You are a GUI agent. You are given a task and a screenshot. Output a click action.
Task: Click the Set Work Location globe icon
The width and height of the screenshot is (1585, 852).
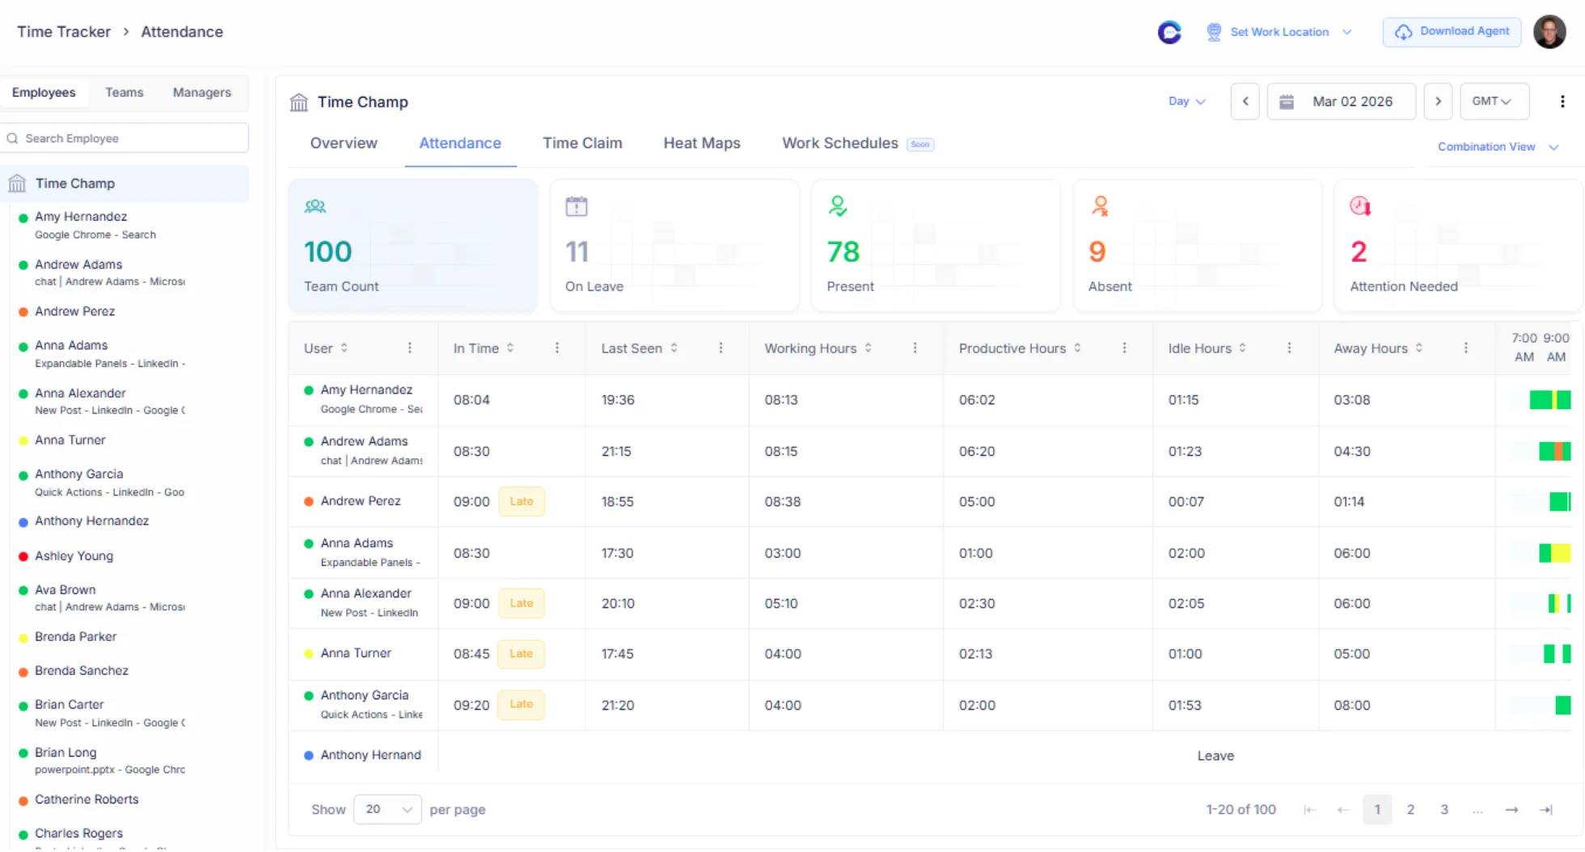point(1213,32)
